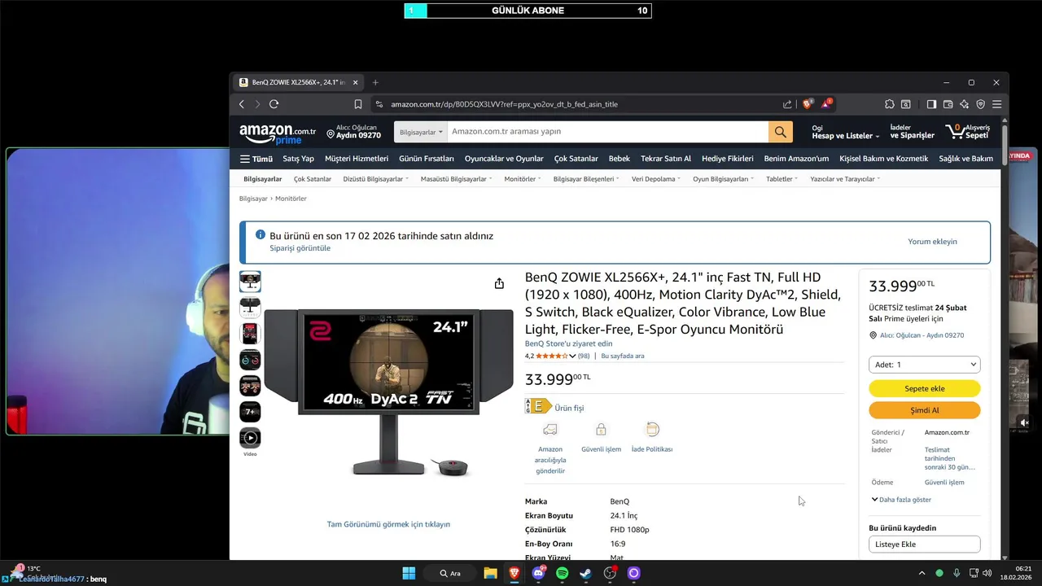Image resolution: width=1042 pixels, height=586 pixels.
Task: Click the Monitörler breadcrumb
Action: [291, 199]
